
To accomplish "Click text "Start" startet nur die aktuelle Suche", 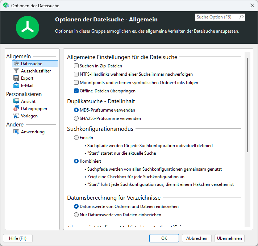I will tap(122, 153).
